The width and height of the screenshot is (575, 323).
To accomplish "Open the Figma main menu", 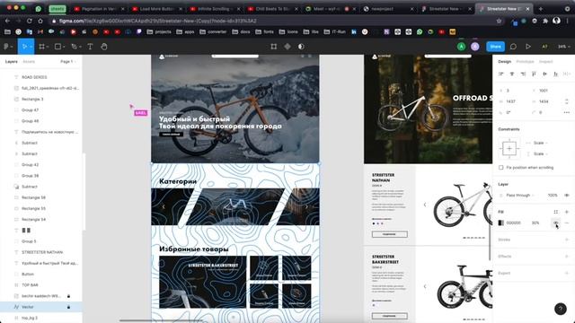I will [7, 47].
